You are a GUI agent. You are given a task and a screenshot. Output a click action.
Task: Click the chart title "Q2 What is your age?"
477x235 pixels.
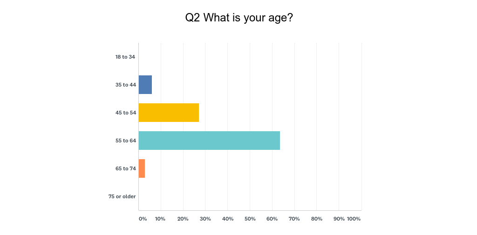[x=238, y=18]
